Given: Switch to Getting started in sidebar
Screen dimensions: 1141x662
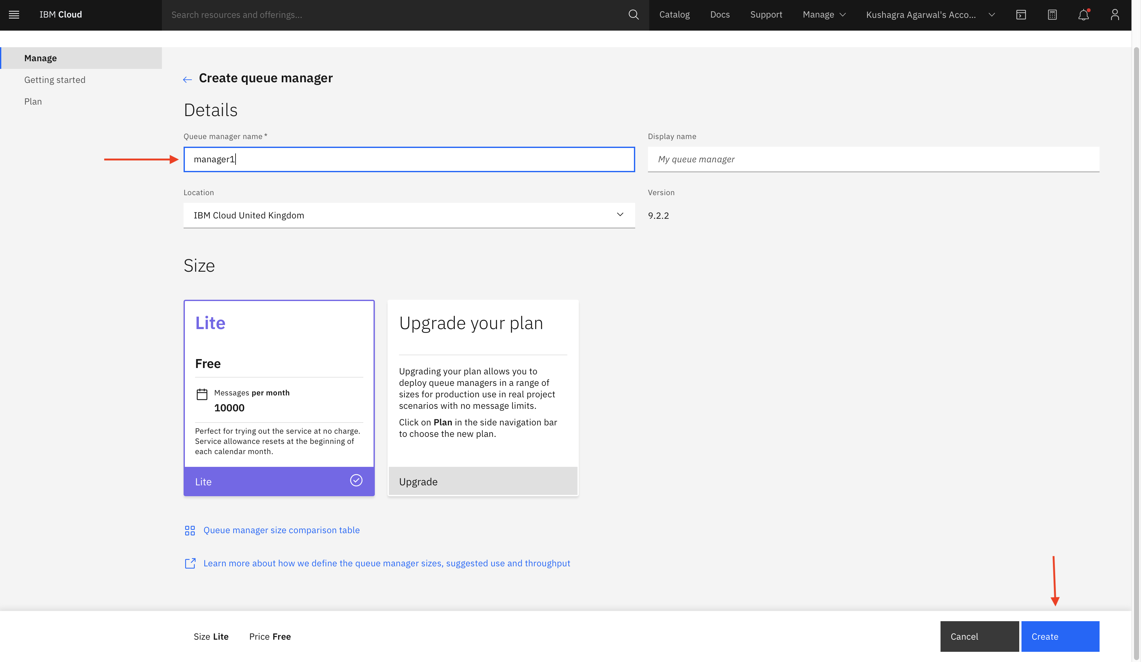Looking at the screenshot, I should tap(55, 80).
